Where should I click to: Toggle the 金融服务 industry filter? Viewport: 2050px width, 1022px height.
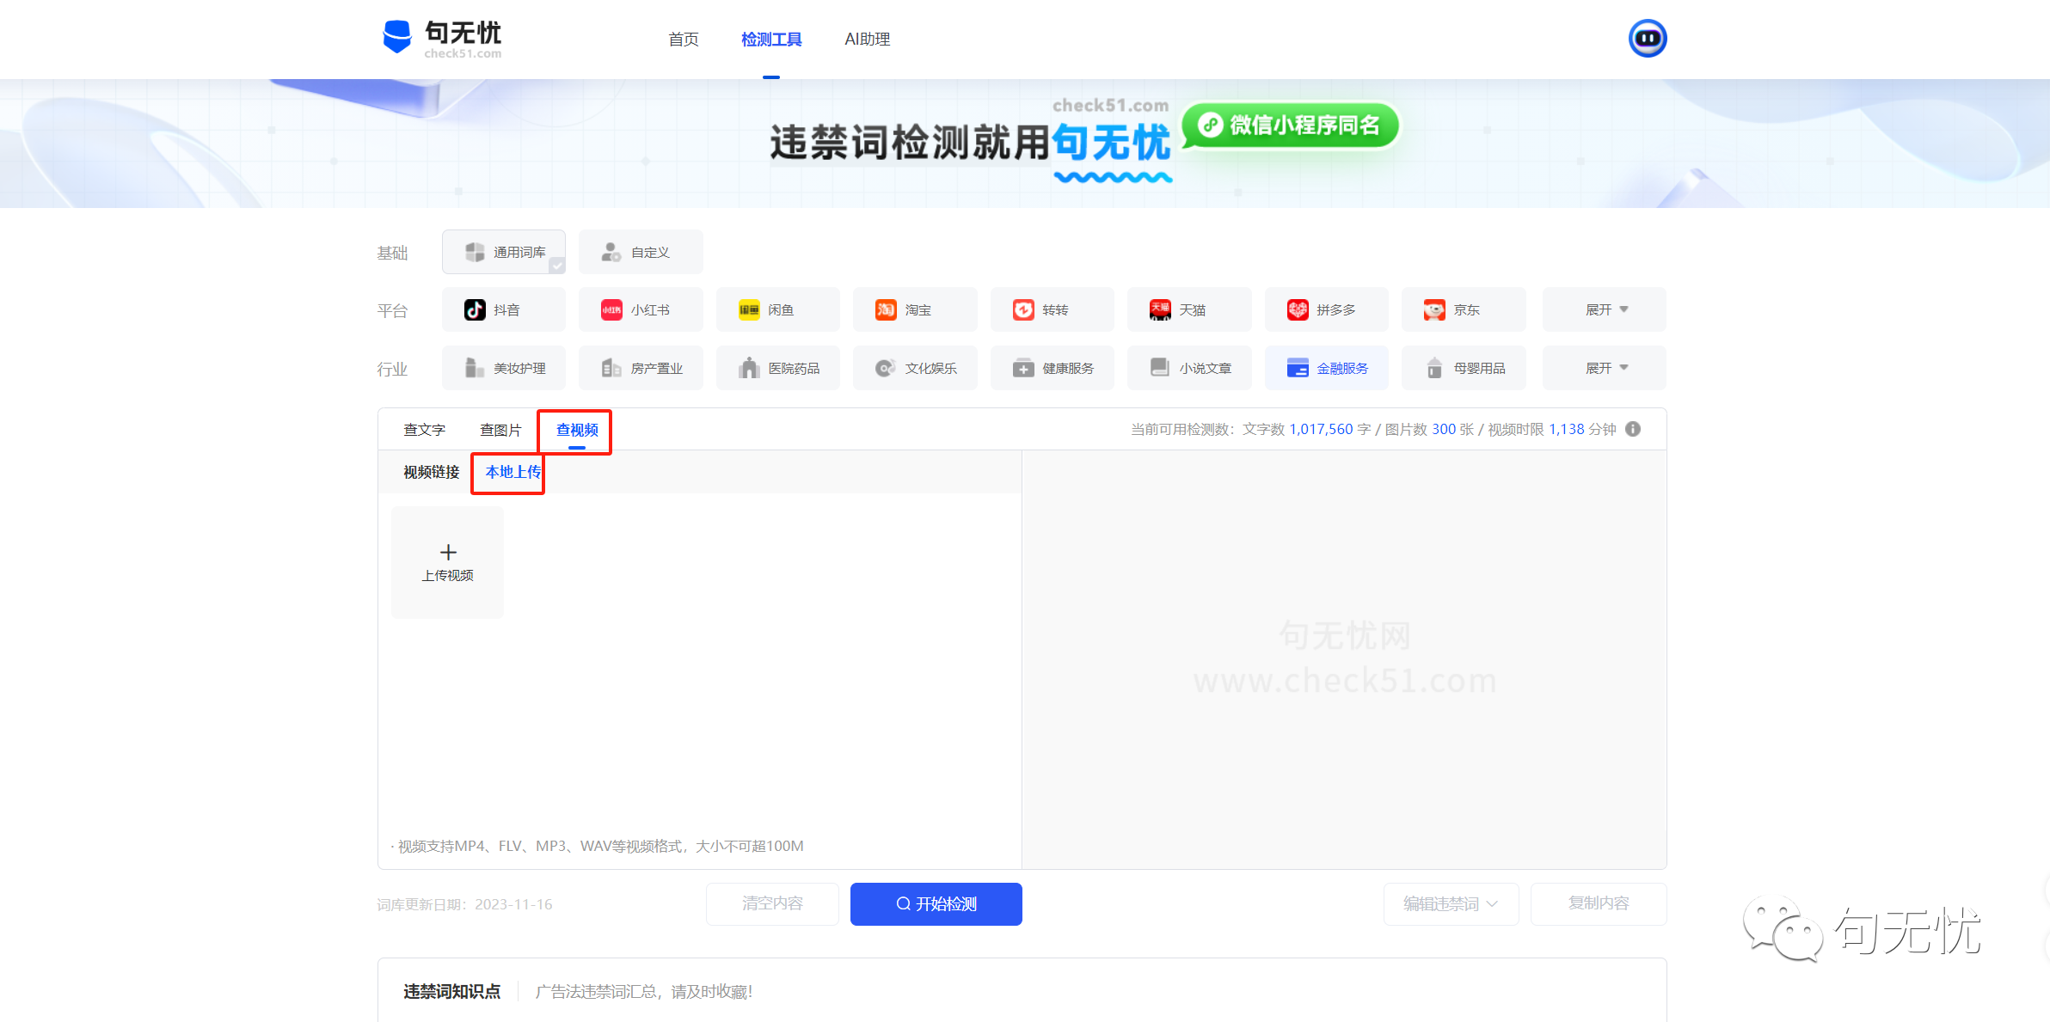click(x=1327, y=368)
